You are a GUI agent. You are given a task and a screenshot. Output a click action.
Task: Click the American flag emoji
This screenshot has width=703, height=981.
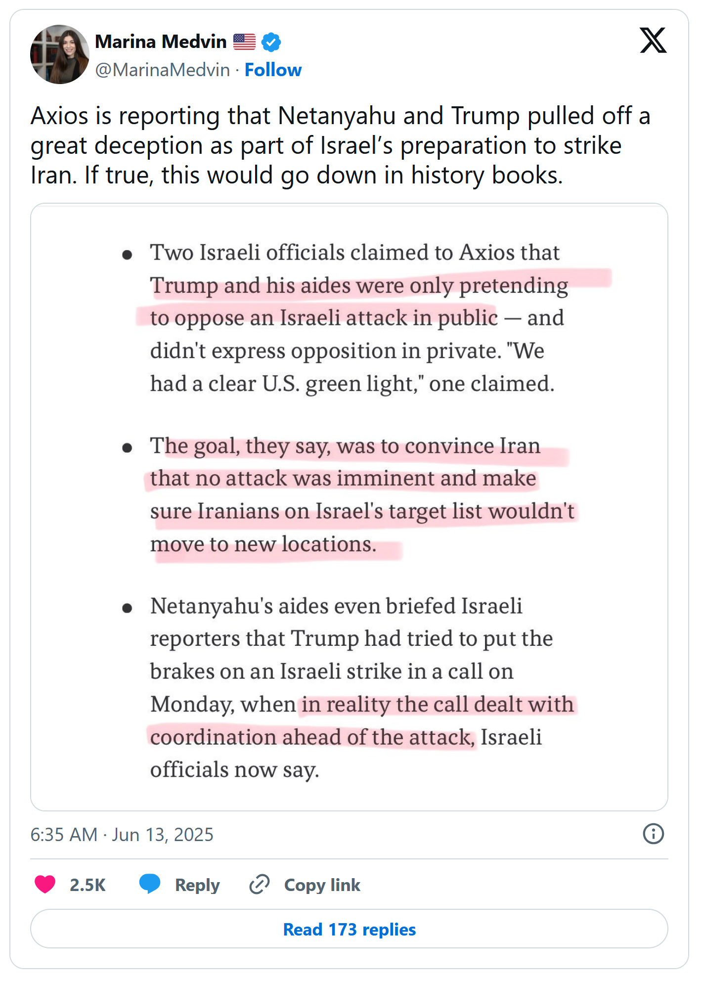244,42
